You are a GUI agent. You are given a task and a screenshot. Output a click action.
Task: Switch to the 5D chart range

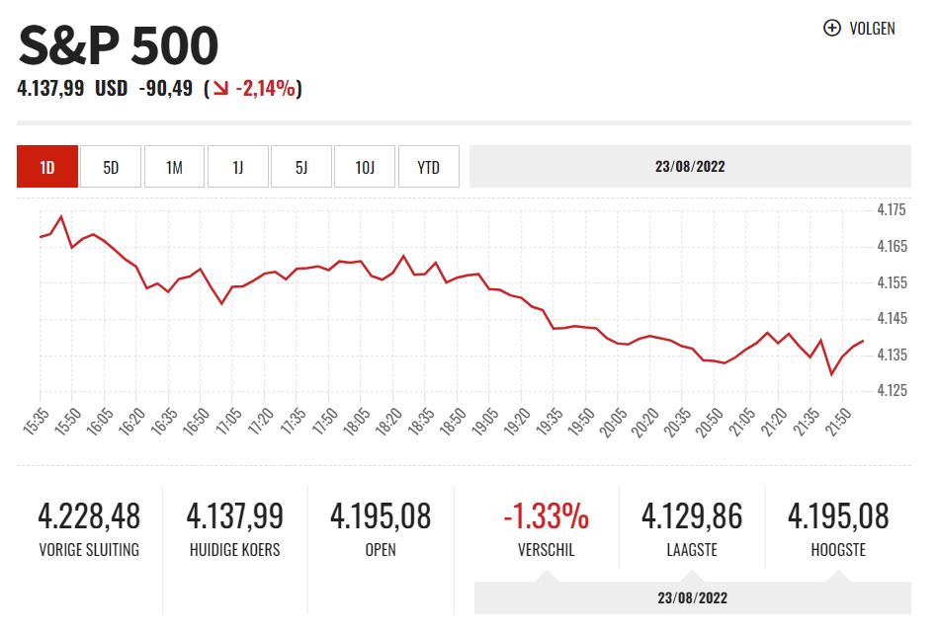tap(111, 167)
